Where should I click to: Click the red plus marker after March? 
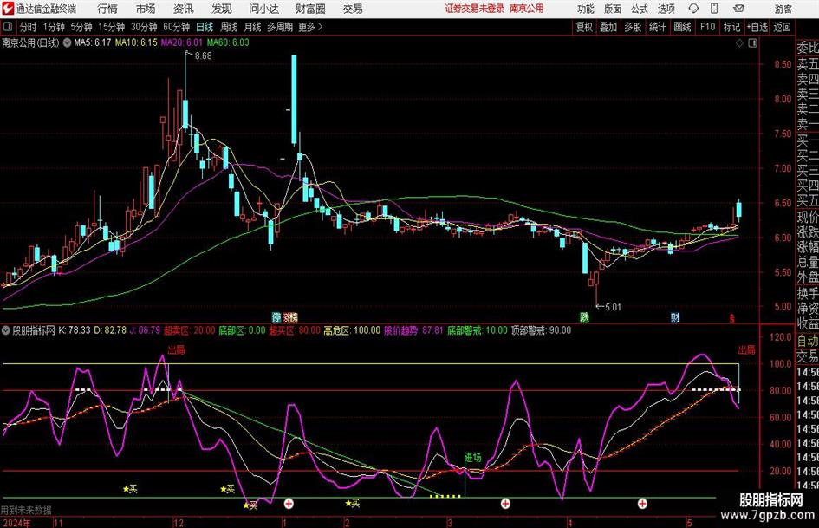[505, 504]
